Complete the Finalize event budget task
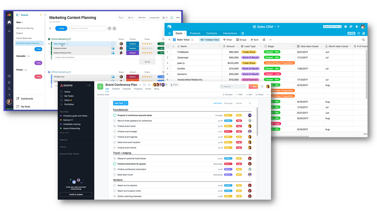Image resolution: width=377 pixels, height=212 pixels. (115, 131)
